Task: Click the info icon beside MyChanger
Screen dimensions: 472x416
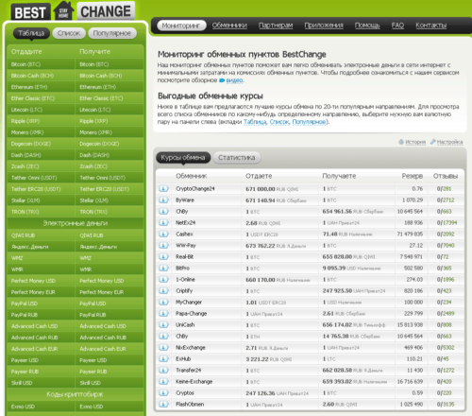Action: click(x=163, y=303)
